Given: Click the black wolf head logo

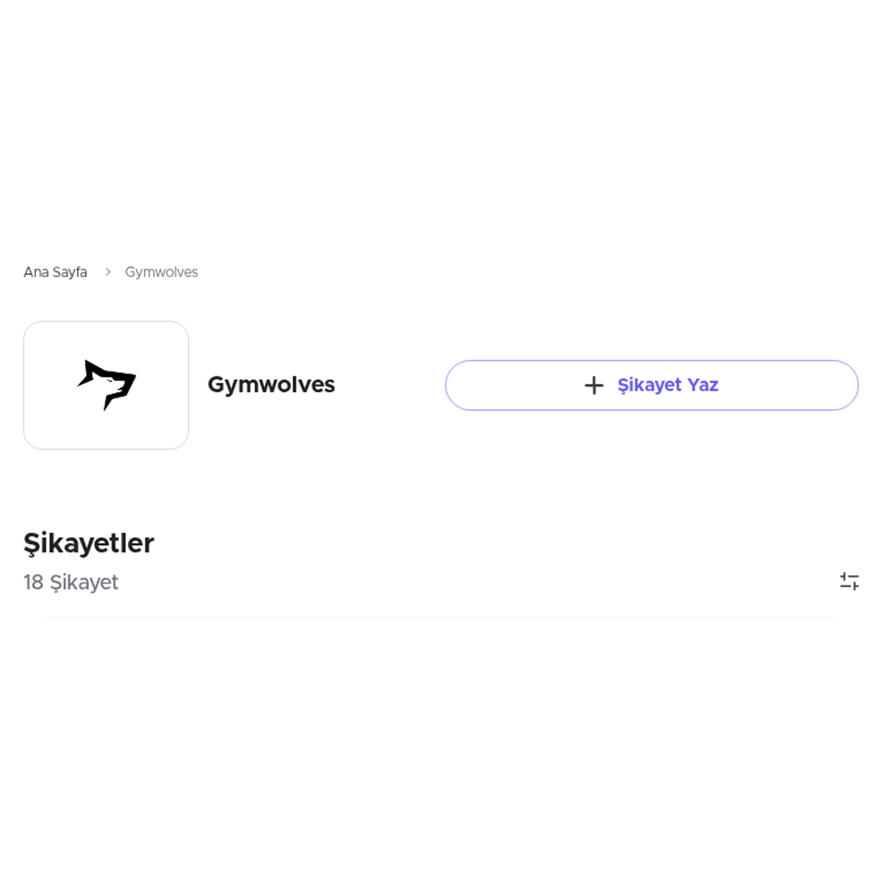Looking at the screenshot, I should point(107,385).
